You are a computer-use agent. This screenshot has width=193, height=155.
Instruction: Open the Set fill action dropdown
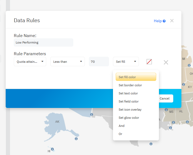126,62
